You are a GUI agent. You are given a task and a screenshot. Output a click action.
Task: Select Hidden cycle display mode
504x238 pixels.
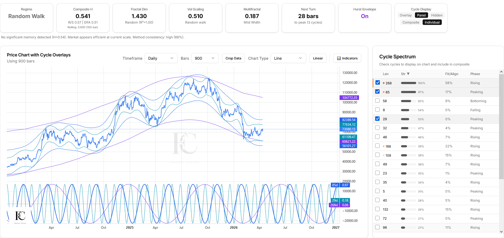coord(437,15)
